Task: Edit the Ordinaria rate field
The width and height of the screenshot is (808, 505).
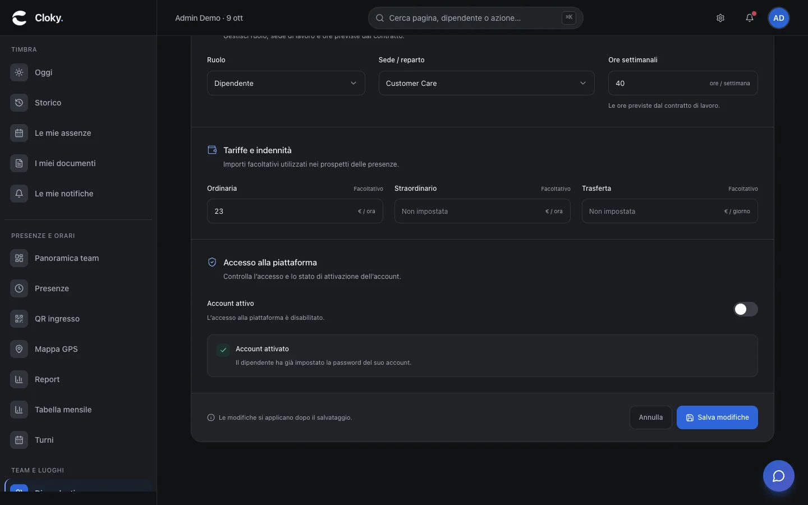Action: (295, 211)
